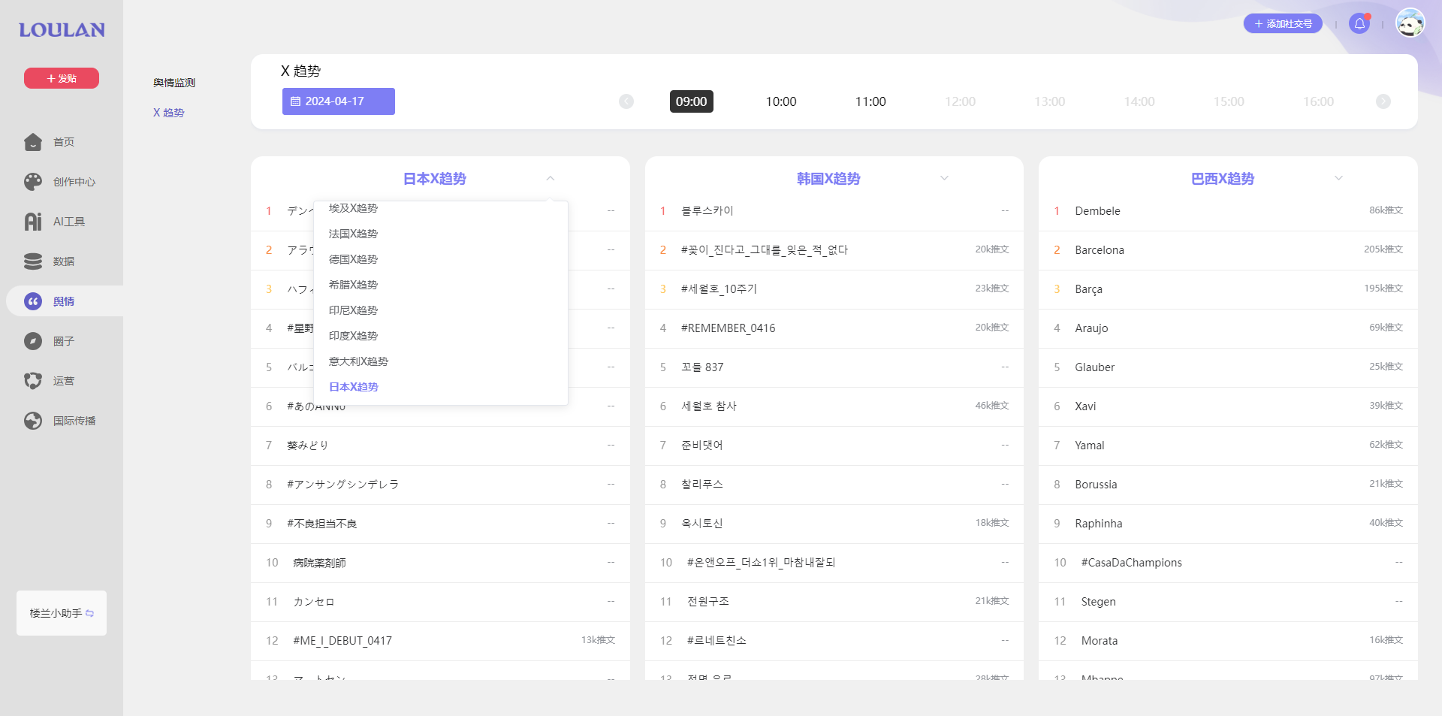Open the 세월호 참사 trend row
Viewport: 1442px width, 716px height.
click(x=834, y=406)
